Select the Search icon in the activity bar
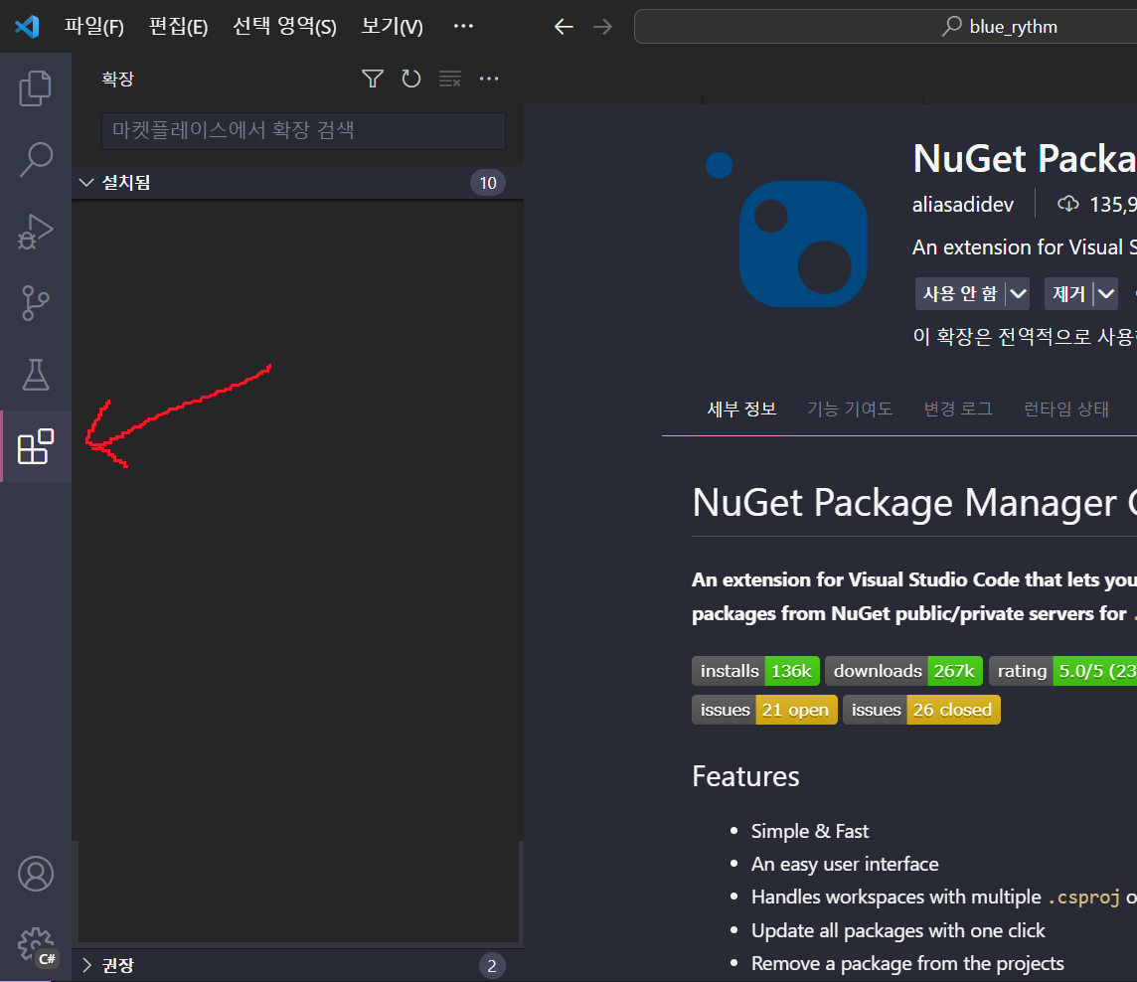 [x=36, y=159]
